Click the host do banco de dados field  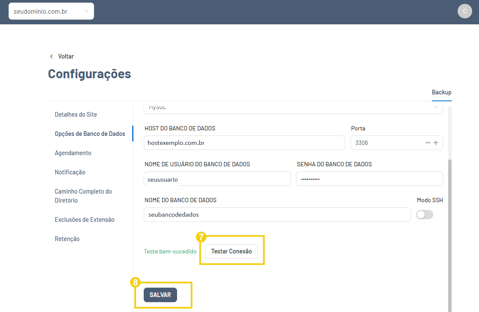[x=244, y=143]
